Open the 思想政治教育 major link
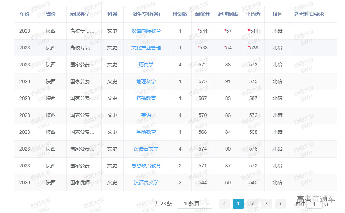 (x=146, y=166)
